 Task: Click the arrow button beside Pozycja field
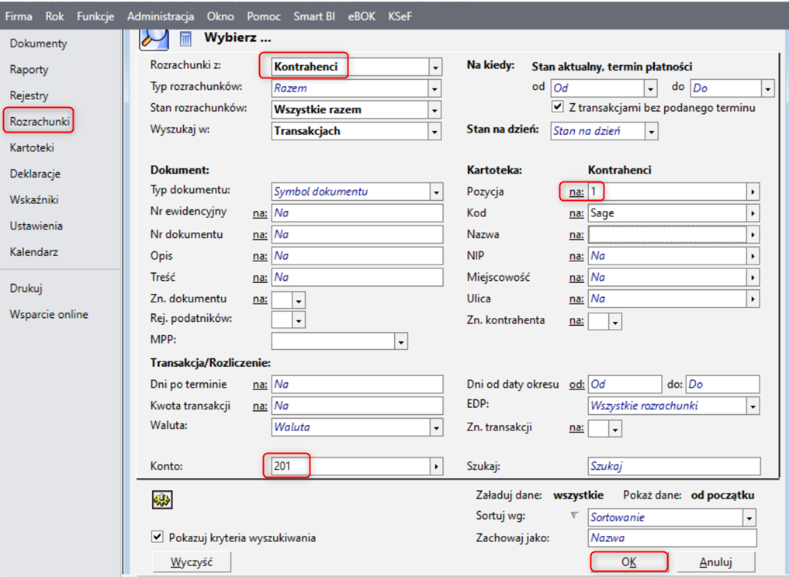[x=753, y=192]
